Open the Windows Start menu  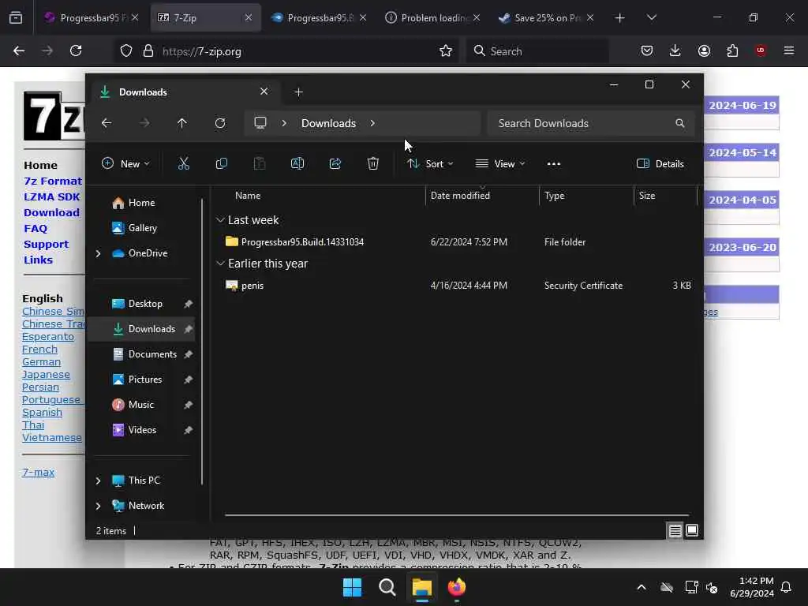click(353, 587)
